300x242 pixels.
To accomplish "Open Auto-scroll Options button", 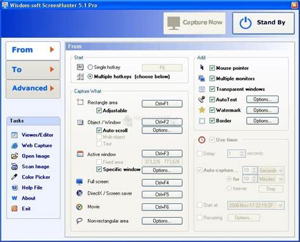I will 162,131.
